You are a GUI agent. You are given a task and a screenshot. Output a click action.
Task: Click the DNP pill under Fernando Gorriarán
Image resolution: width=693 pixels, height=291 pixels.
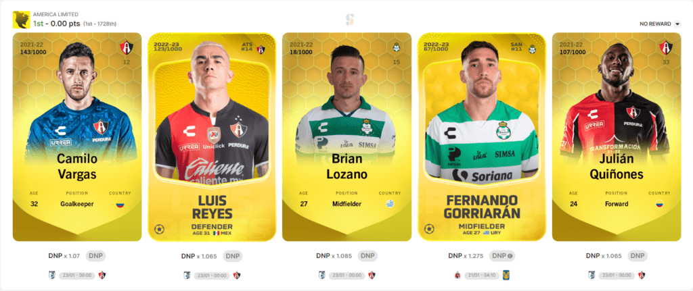pyautogui.click(x=503, y=256)
